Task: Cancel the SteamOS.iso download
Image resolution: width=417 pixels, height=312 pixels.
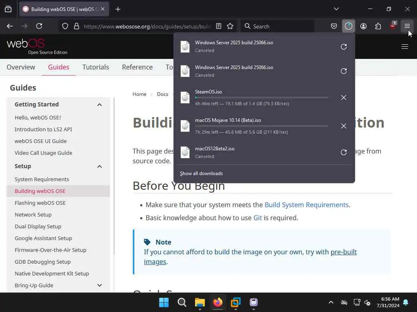Action: pyautogui.click(x=344, y=97)
